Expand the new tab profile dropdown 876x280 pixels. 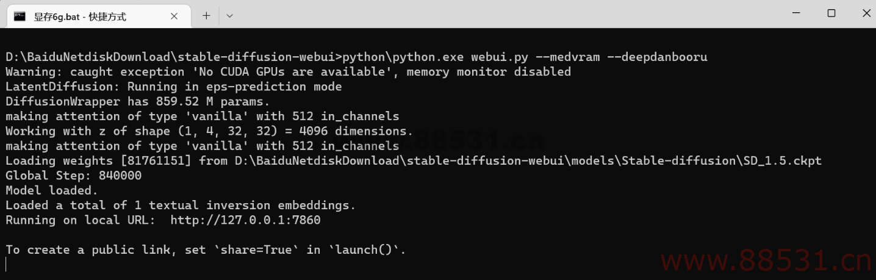(229, 16)
